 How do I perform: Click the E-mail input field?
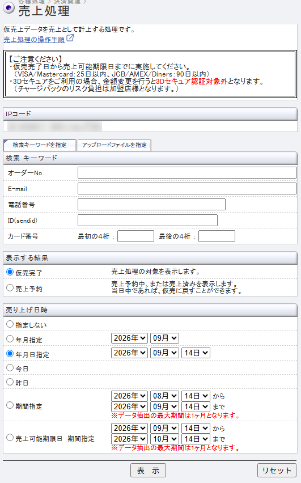187,189
